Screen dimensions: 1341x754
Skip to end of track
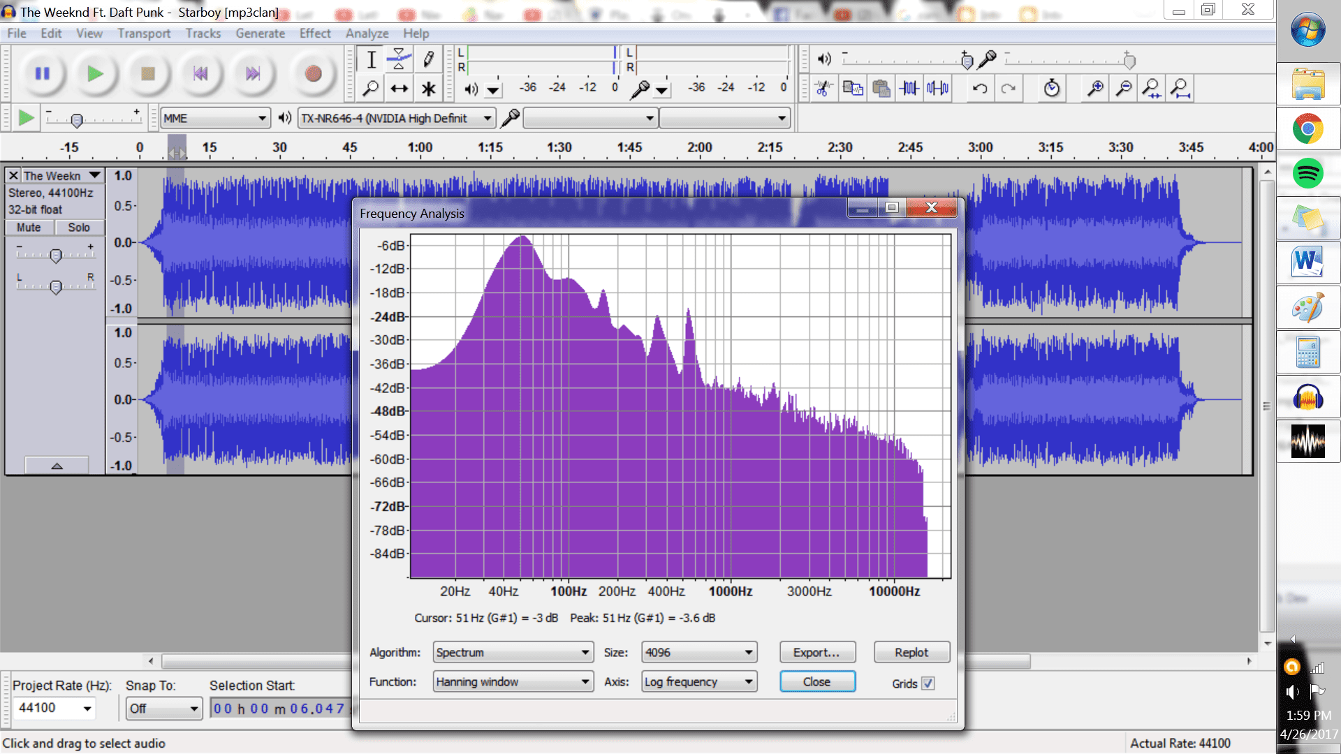coord(253,73)
